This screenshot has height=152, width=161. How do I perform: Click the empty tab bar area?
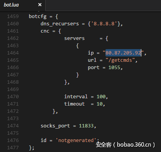point(103,5)
